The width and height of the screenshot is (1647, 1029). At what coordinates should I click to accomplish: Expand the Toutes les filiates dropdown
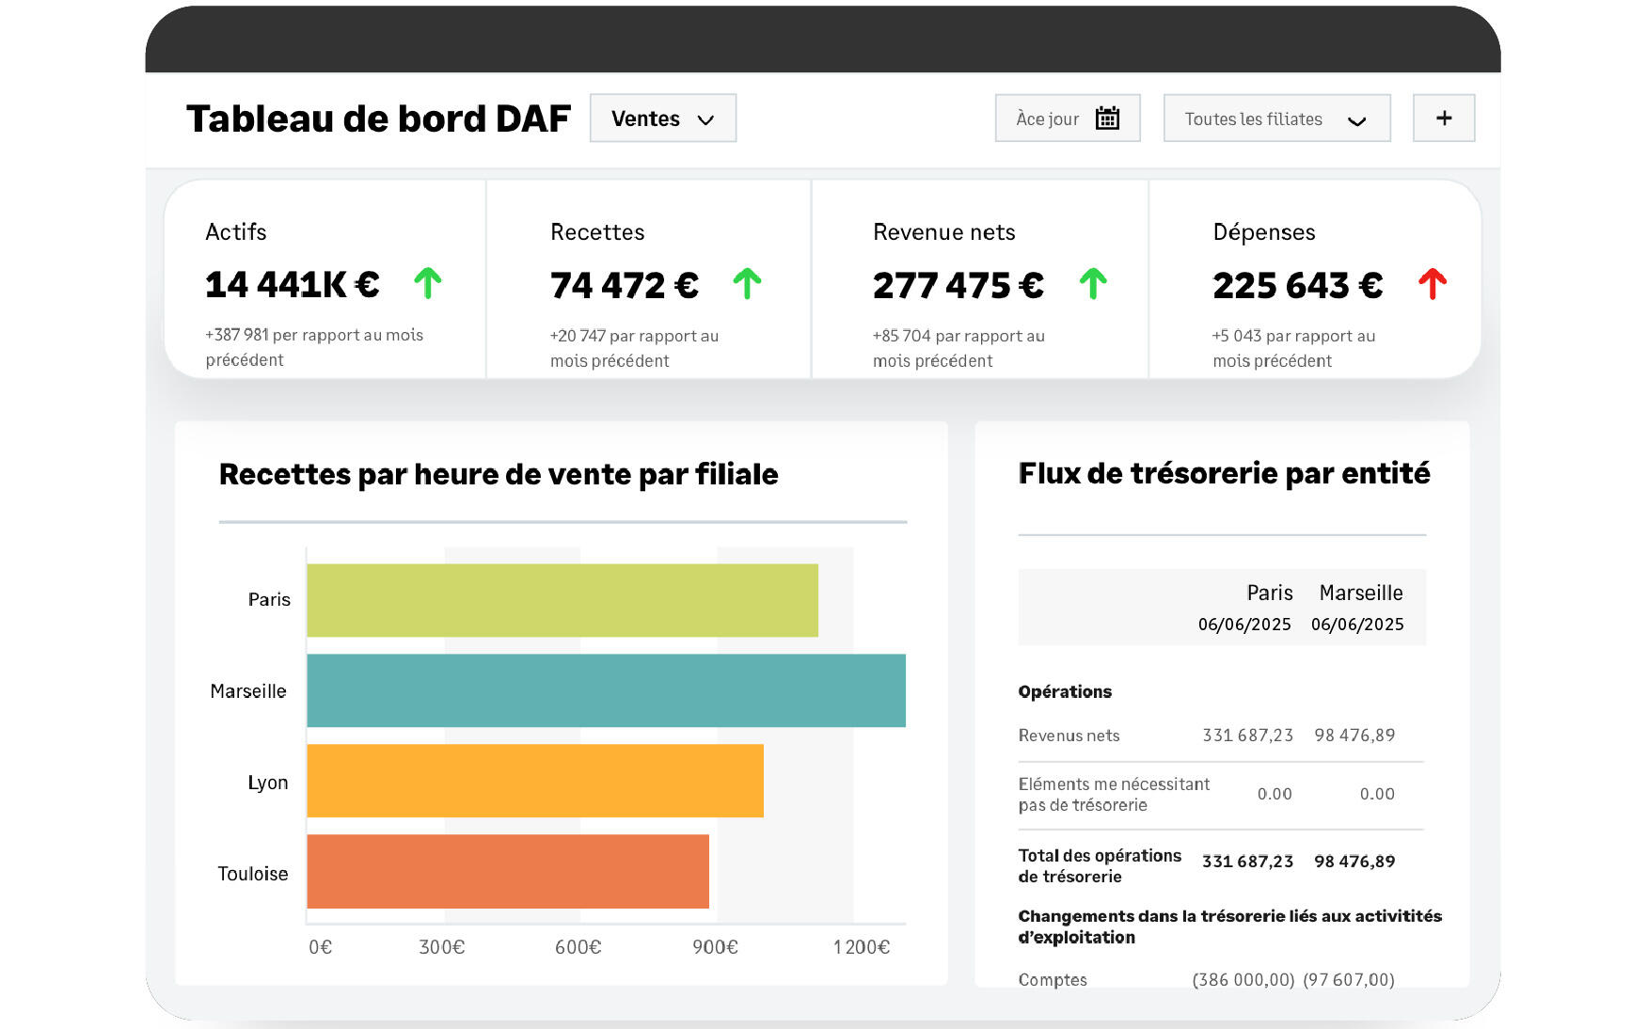pos(1276,119)
